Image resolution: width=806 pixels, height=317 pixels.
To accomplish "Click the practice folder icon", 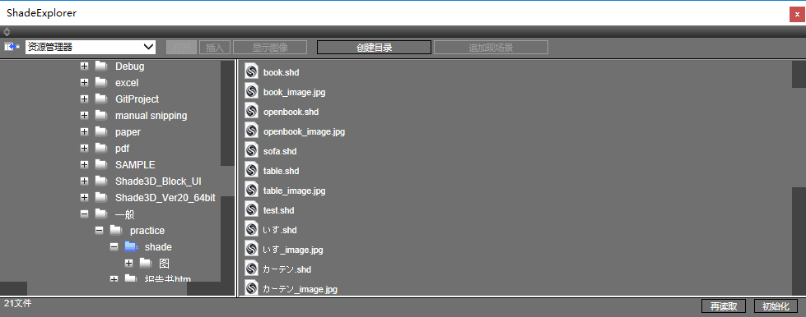I will click(117, 230).
